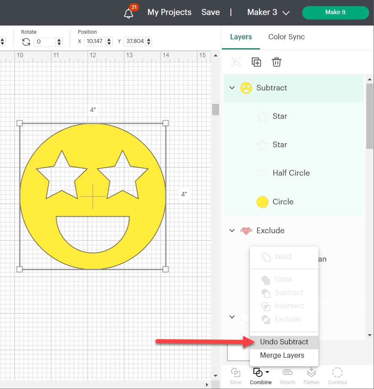Open notifications via the bell icon
Image resolution: width=374 pixels, height=389 pixels.
click(x=129, y=13)
